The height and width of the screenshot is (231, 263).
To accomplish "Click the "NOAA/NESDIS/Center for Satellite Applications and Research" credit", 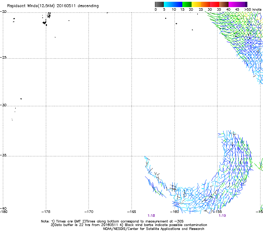I will click(x=154, y=229).
